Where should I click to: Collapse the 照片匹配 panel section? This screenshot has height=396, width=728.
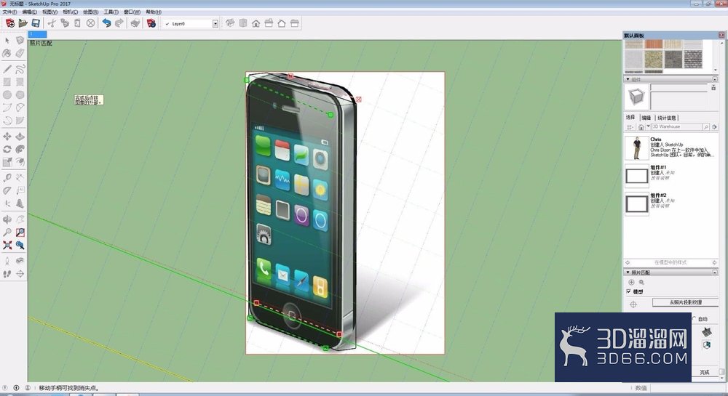click(628, 272)
